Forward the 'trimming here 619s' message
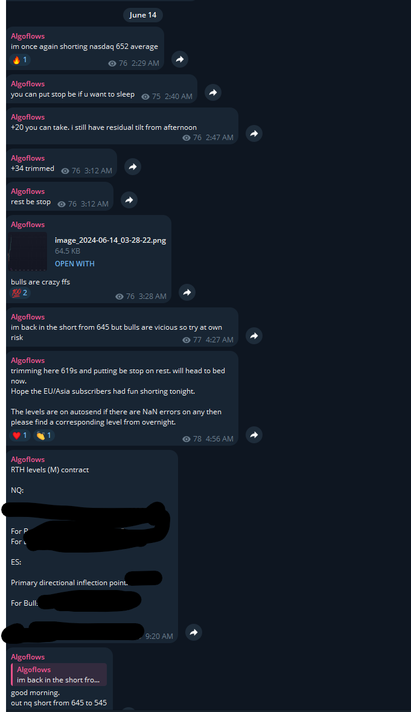The image size is (411, 712). [x=254, y=435]
